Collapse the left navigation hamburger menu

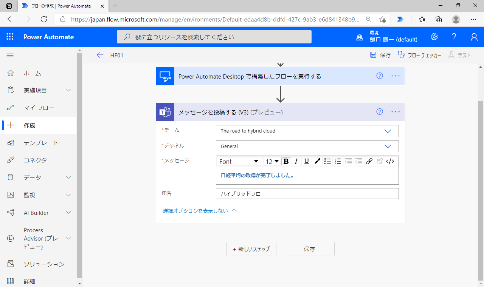10,55
